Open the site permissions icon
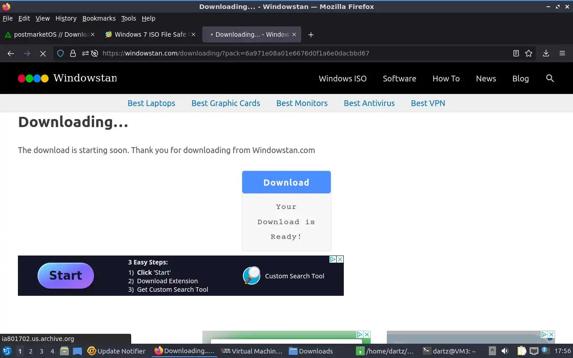 (x=85, y=53)
